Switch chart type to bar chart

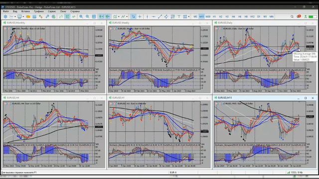tap(61, 16)
